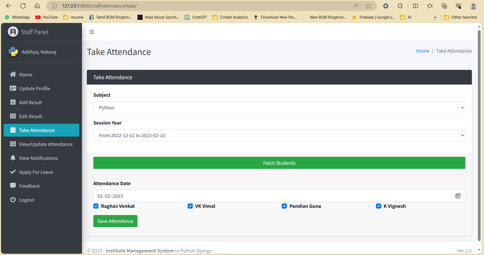The width and height of the screenshot is (484, 255).
Task: Click the Fetch Students button
Action: coord(279,163)
